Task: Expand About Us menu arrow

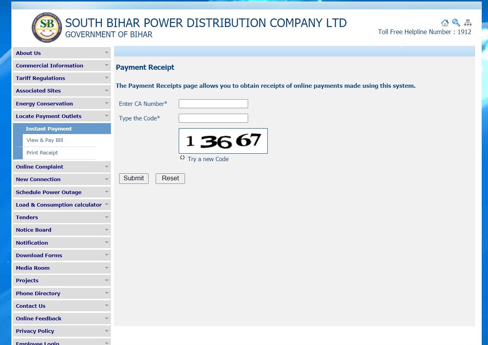Action: tap(107, 53)
